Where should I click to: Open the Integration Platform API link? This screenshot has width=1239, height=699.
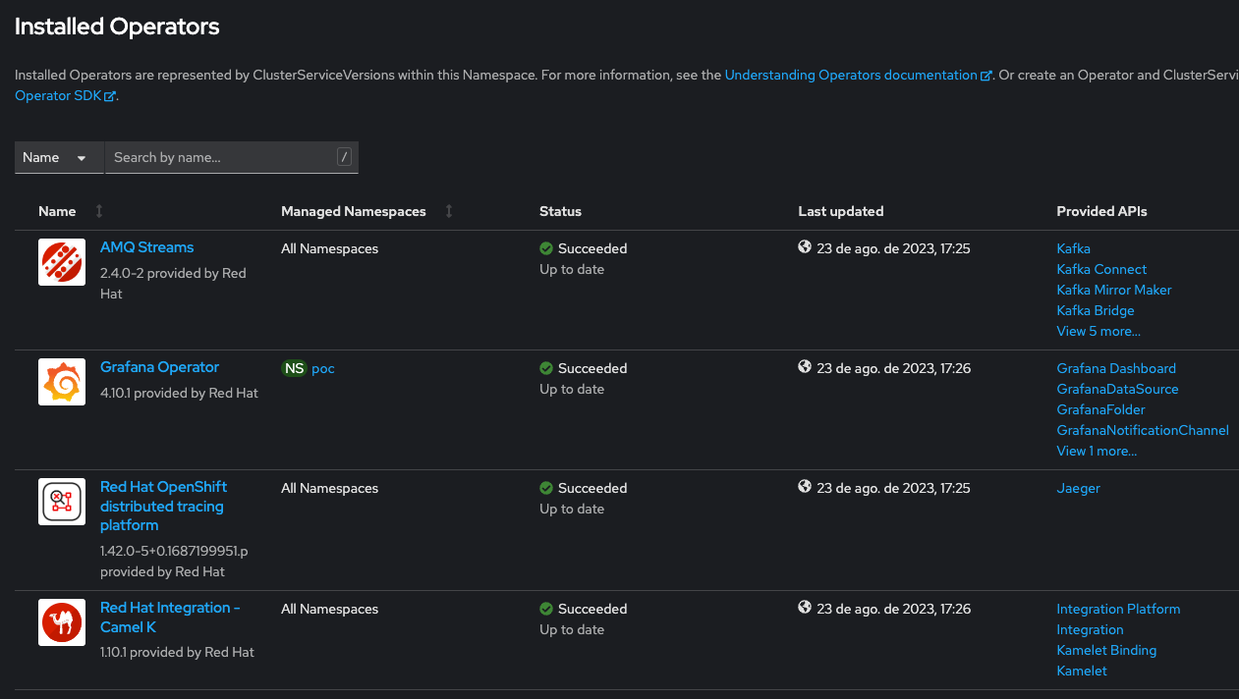click(x=1118, y=609)
